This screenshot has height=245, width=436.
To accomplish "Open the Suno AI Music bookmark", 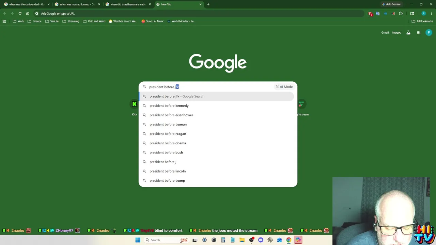I will tap(153, 21).
